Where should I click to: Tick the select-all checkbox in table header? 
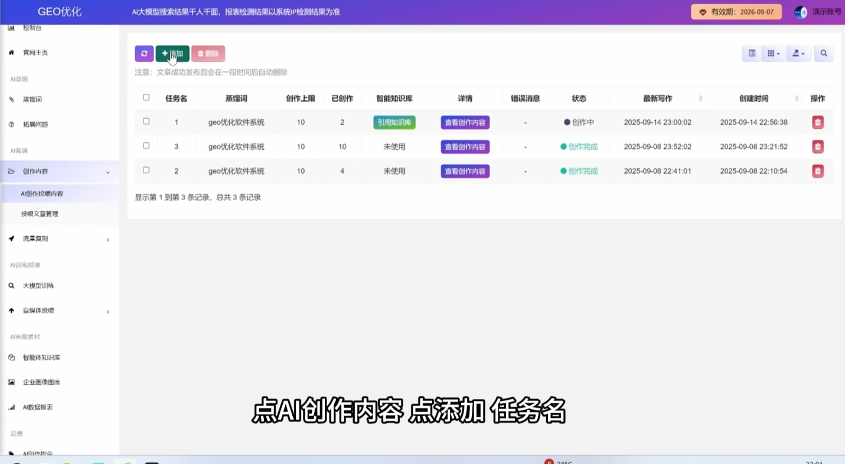146,98
